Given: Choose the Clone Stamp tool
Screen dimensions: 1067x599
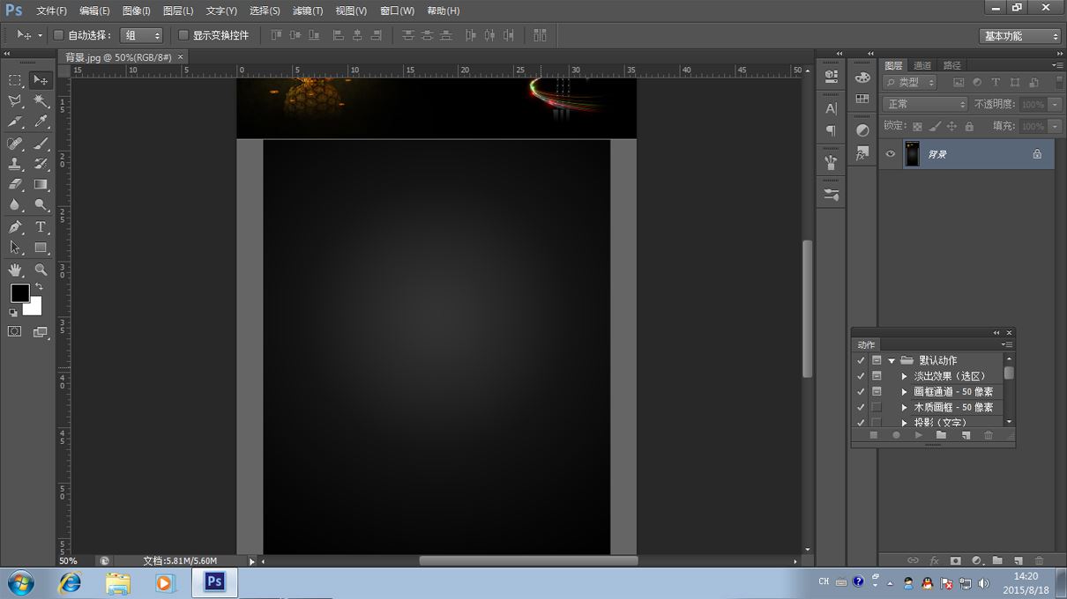Looking at the screenshot, I should [15, 165].
